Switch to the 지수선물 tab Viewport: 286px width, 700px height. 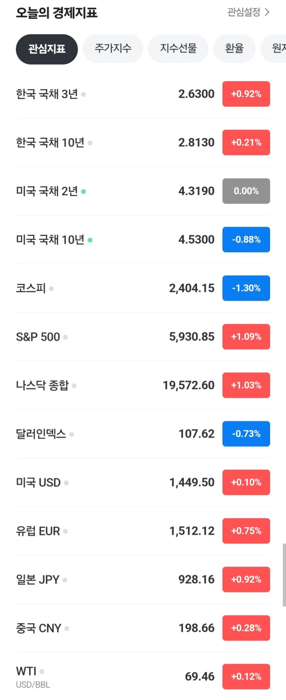[178, 48]
